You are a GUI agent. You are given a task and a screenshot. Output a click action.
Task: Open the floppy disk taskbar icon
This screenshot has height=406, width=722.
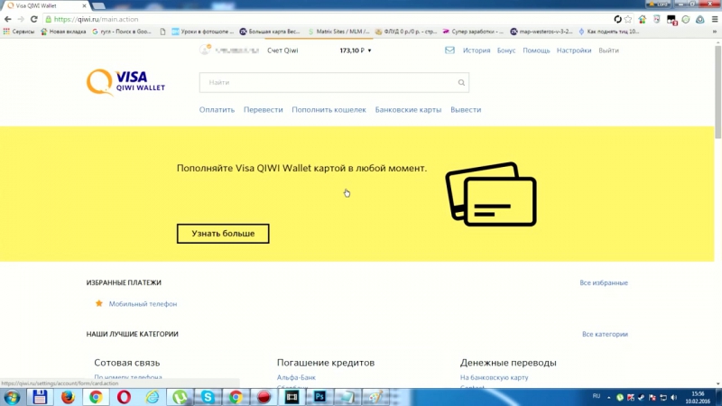[x=40, y=397]
